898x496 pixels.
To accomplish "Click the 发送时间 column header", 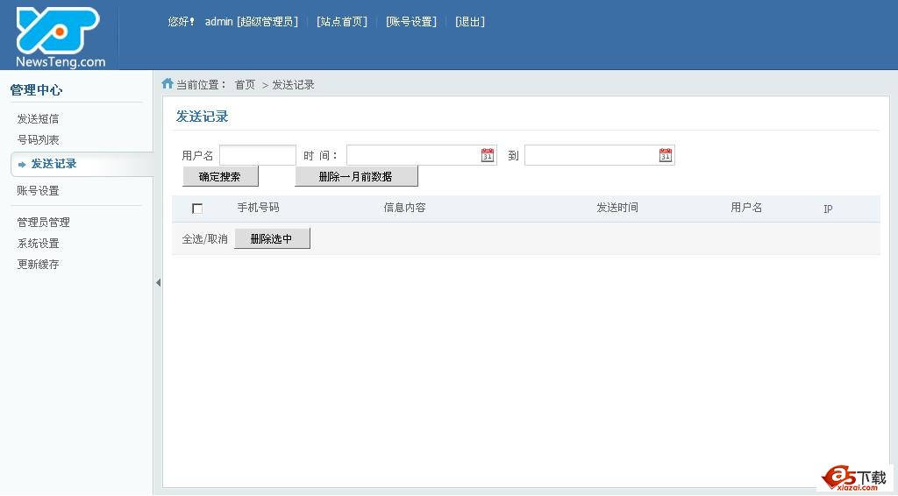I will point(617,208).
